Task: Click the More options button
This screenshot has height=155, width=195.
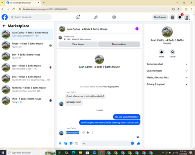Action: coord(119,44)
